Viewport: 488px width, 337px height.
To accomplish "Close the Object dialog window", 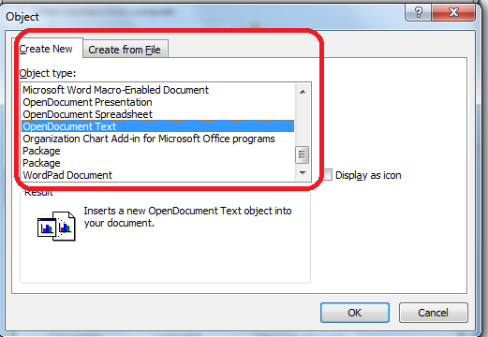I will point(453,12).
